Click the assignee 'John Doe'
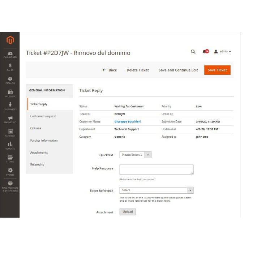The image size is (253, 253). (202, 137)
